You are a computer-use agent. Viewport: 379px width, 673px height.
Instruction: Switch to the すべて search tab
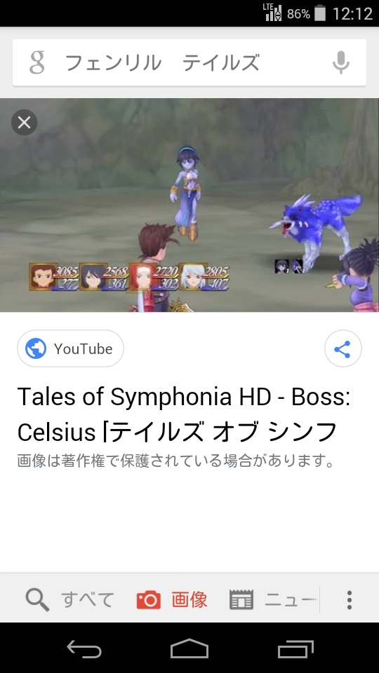pyautogui.click(x=70, y=600)
